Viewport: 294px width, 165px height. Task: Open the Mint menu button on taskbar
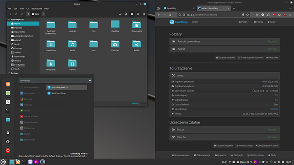[x=4, y=162]
